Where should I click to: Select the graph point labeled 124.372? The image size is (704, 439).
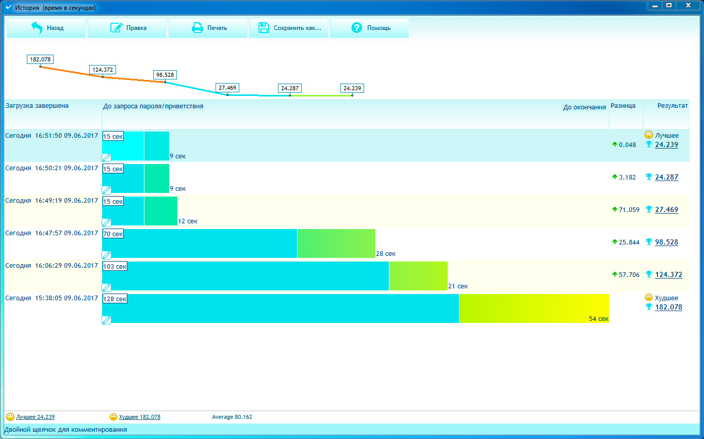102,77
